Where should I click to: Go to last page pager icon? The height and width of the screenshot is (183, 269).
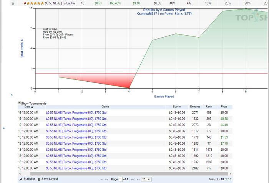(x=138, y=180)
